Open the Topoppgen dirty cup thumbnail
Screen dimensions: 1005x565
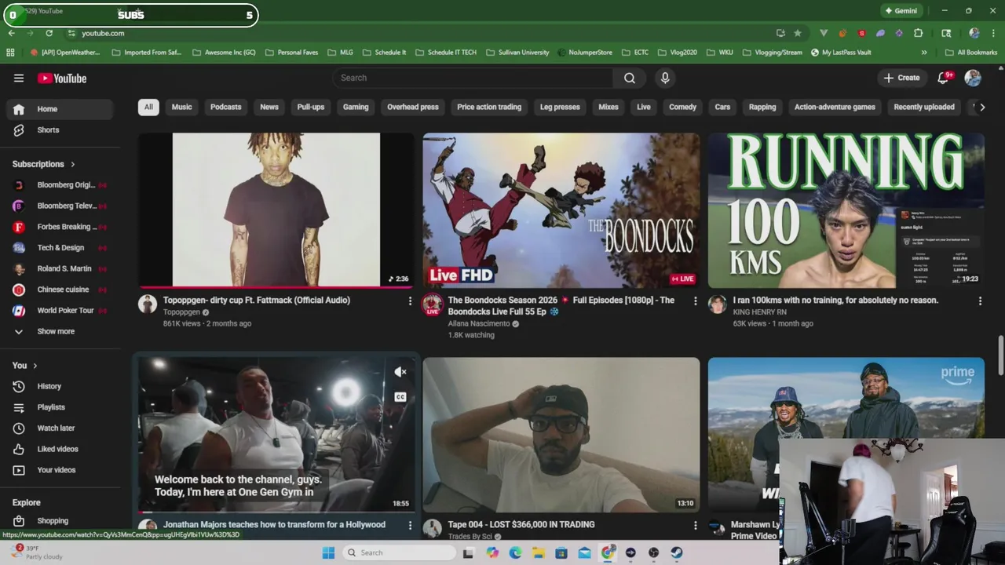(276, 210)
